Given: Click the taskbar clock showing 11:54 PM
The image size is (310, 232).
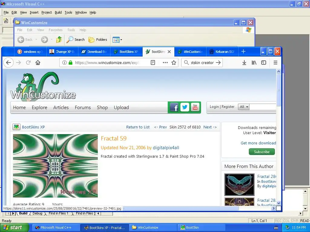Looking at the screenshot, I should tap(299, 228).
